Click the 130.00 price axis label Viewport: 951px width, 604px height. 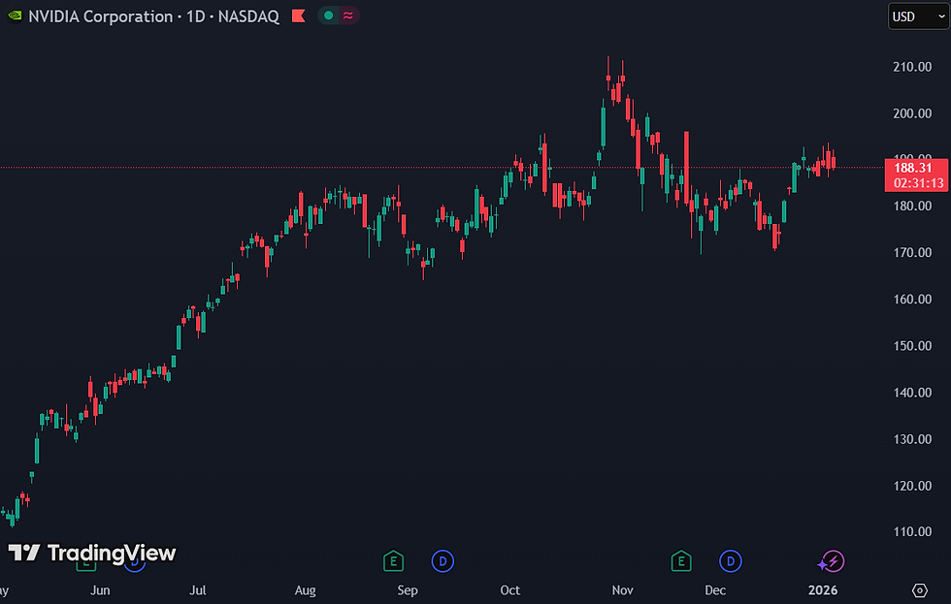[912, 439]
